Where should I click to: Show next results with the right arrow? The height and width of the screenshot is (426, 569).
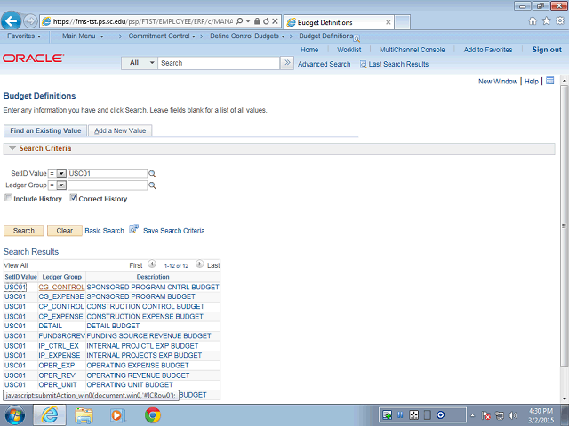coord(199,264)
